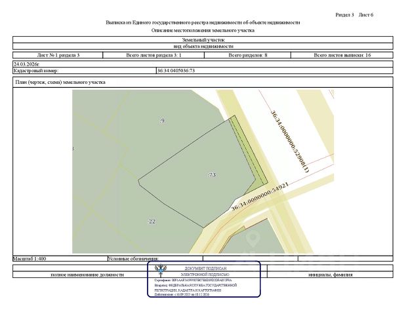Click the eagle emblem in the signature stamp
This screenshot has width=406, height=314.
coord(161,271)
